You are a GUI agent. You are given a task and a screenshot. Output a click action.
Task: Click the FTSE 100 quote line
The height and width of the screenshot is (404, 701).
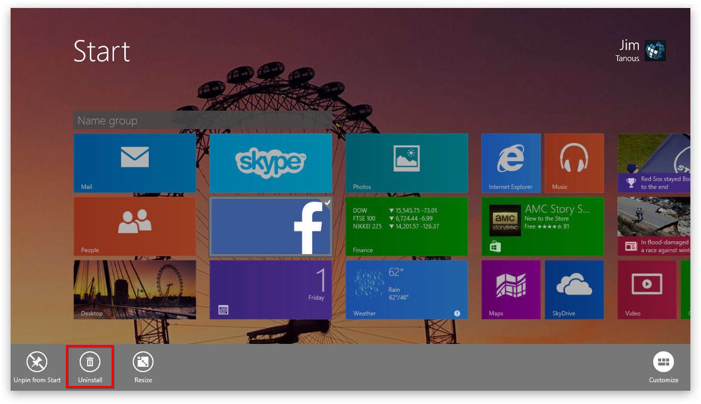tap(392, 218)
